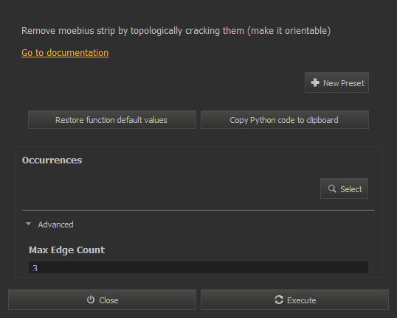This screenshot has height=318, width=397.
Task: Click the power icon on Close button
Action: (x=91, y=300)
